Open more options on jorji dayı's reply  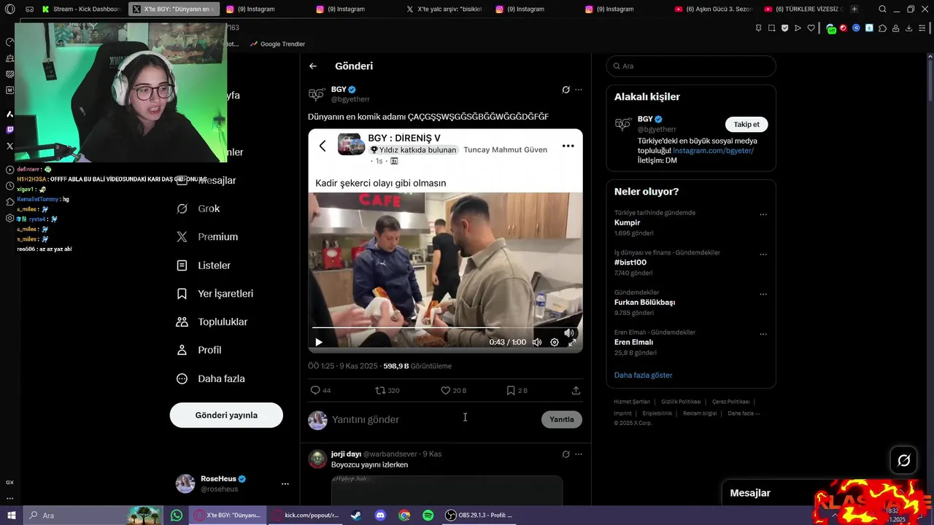click(x=579, y=454)
